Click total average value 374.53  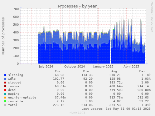click(115, 105)
